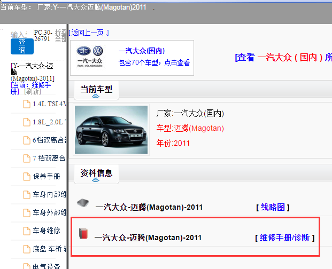
Task: Click the gray chip icon beside 线路图 row
Action: coord(83,203)
